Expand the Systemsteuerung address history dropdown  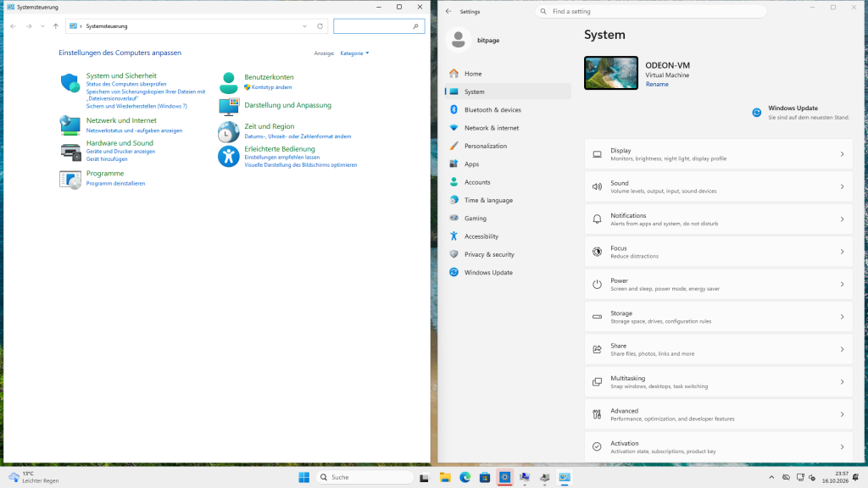click(304, 26)
